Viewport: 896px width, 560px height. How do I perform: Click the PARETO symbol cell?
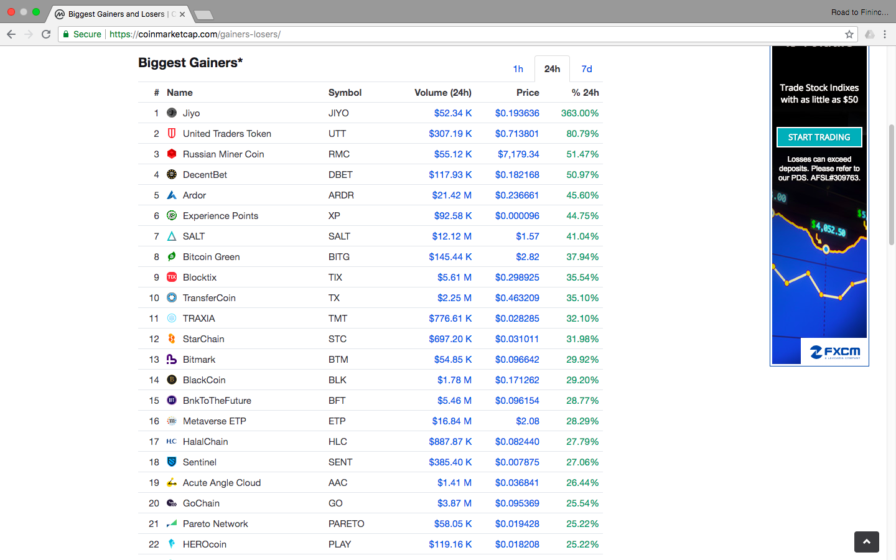(347, 524)
